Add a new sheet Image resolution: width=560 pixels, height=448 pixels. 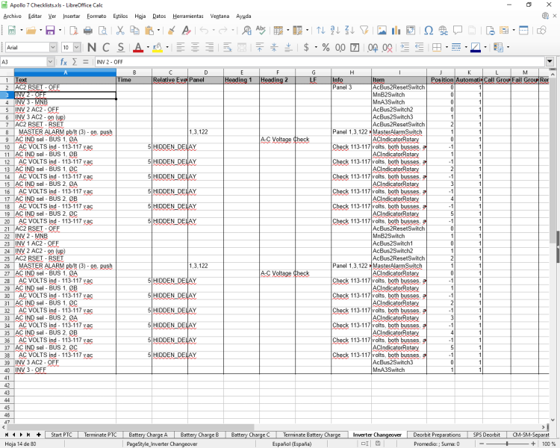(39, 435)
